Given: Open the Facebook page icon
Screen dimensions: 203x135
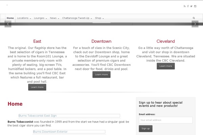Looking at the screenshot, I should point(188,6).
